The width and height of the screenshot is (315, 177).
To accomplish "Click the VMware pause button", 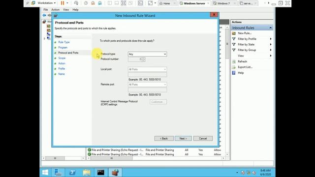I will click(63, 3).
